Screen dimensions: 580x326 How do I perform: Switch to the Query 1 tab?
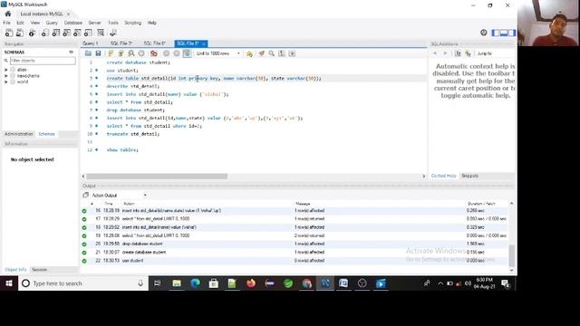pyautogui.click(x=91, y=43)
